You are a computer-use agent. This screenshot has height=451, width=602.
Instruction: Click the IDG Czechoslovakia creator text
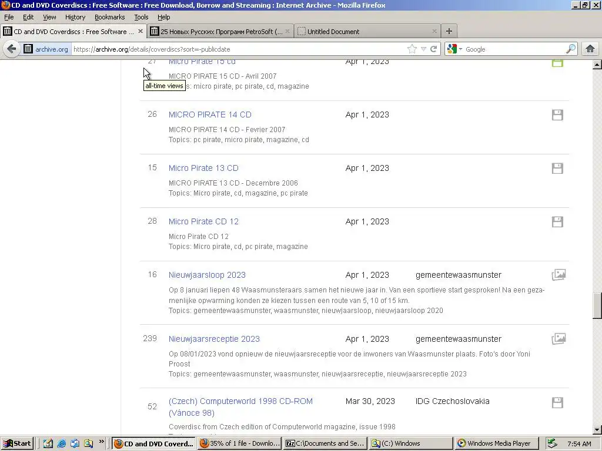452,401
